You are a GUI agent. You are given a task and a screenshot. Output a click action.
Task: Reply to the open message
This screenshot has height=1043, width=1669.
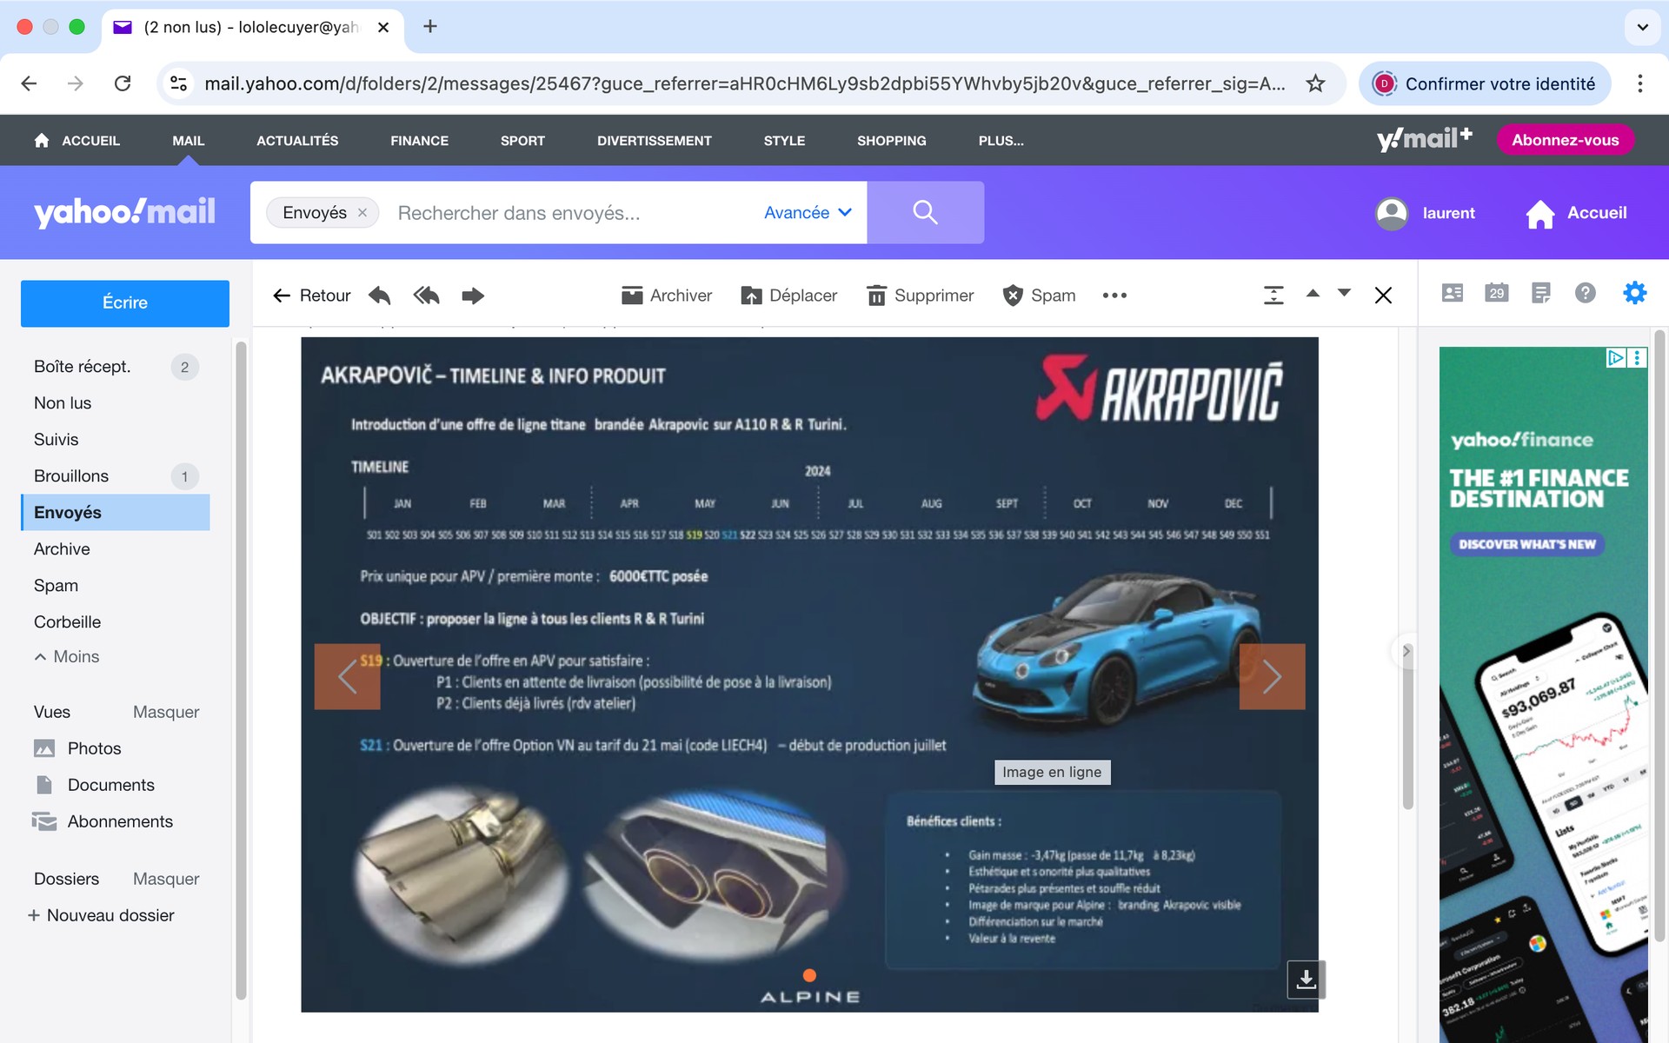[x=380, y=296]
